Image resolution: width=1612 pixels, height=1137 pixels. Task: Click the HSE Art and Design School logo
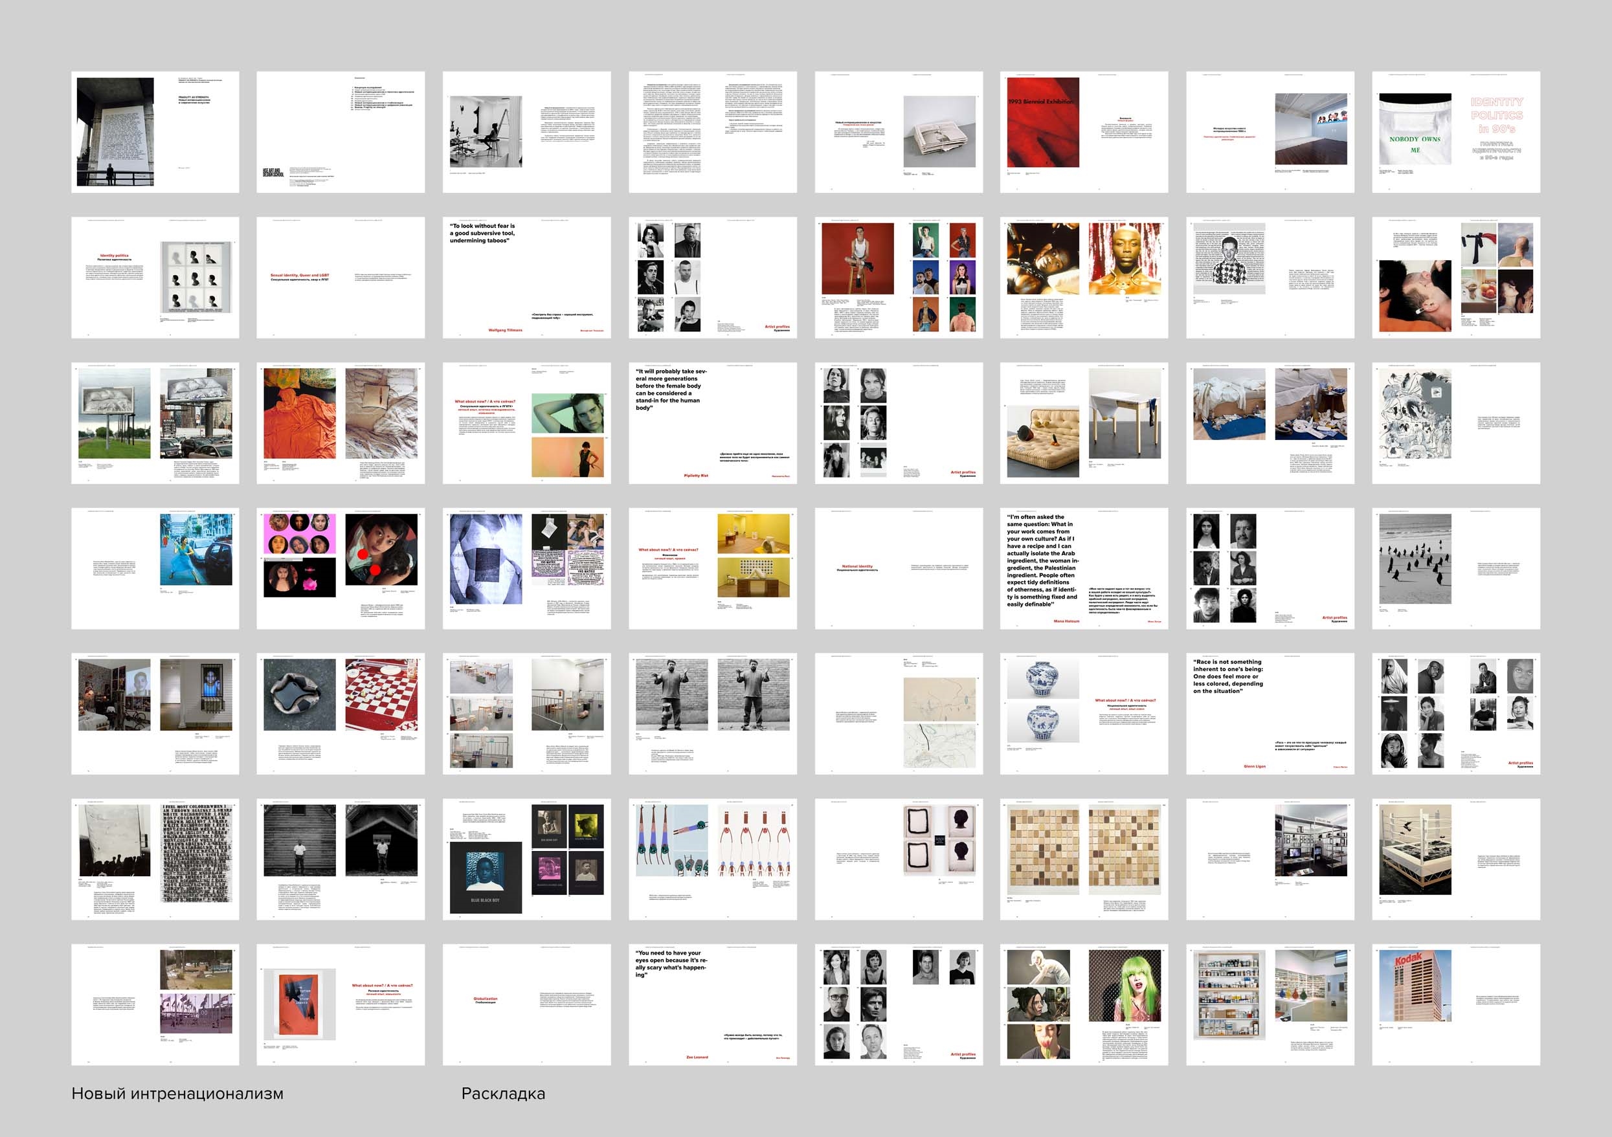click(272, 173)
